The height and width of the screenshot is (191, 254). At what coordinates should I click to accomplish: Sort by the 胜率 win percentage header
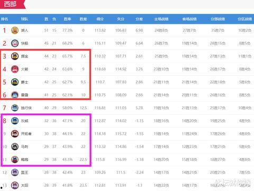pyautogui.click(x=67, y=19)
